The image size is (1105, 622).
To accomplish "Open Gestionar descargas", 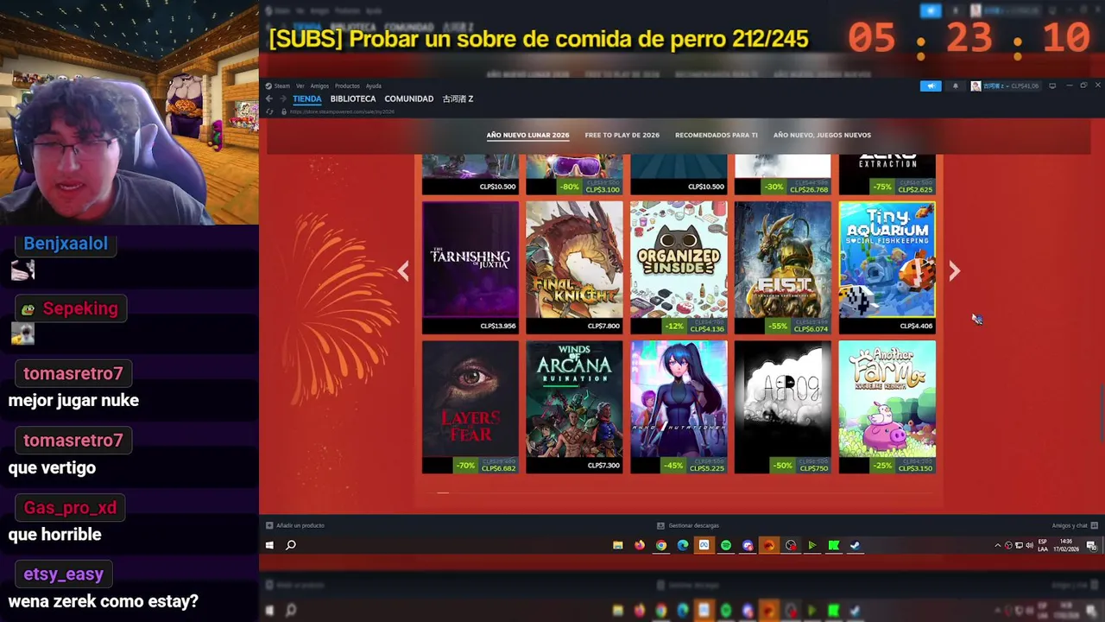I will 687,525.
